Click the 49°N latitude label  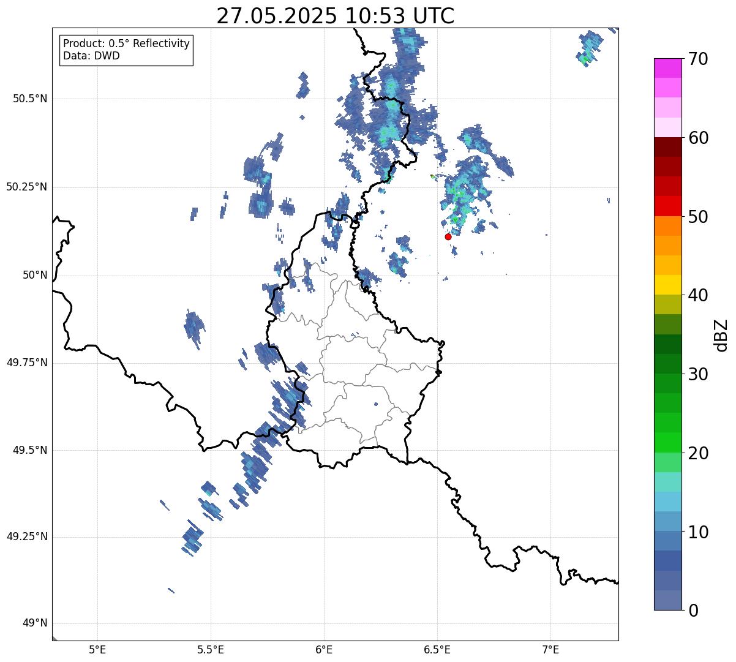36,623
